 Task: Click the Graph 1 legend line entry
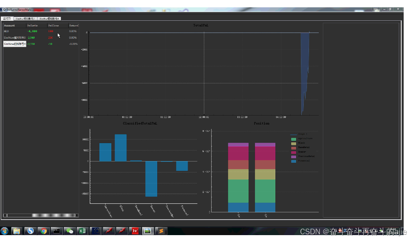coord(299,134)
